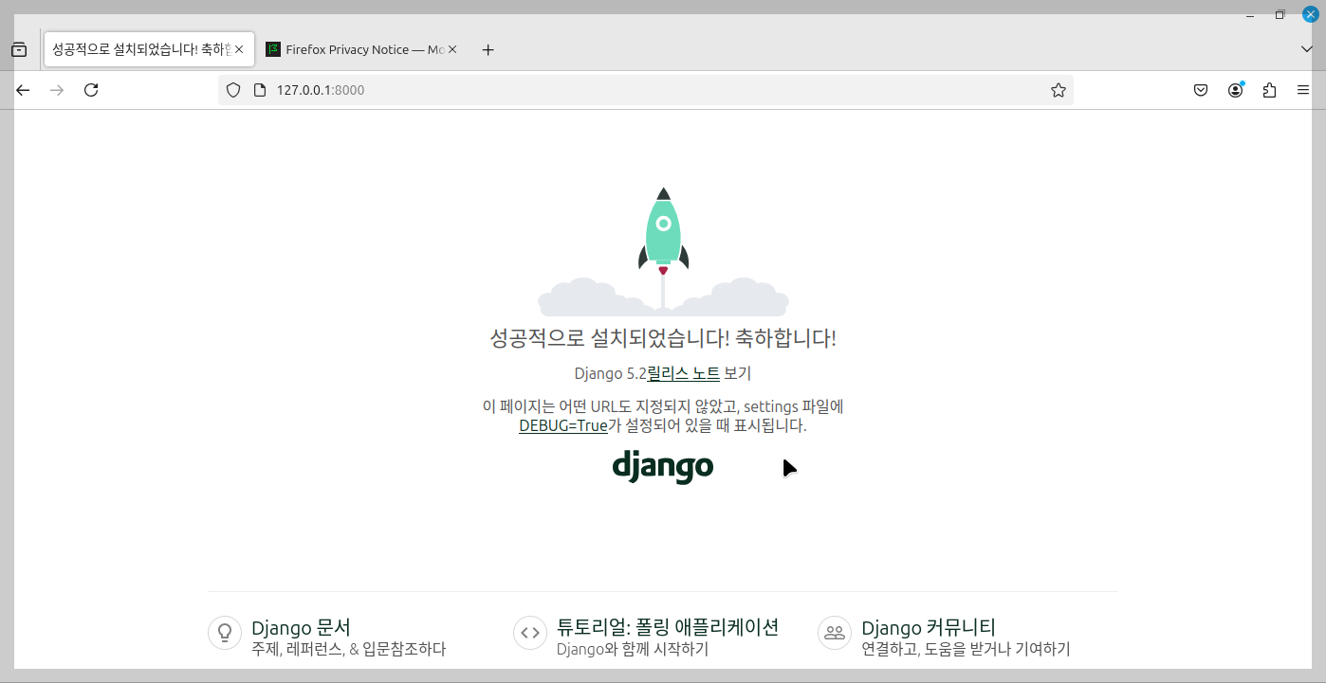Viewport: 1326px width, 683px height.
Task: Click the address bar showing 127.0.0.1:8000
Action: point(645,90)
